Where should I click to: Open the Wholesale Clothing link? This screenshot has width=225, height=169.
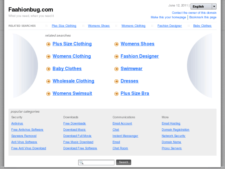click(73, 81)
